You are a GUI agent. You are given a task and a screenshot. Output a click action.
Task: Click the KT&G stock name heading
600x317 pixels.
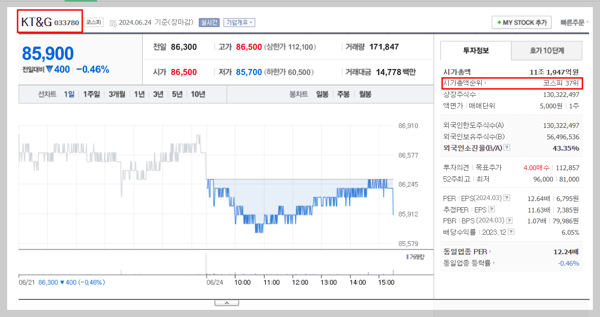tap(37, 22)
